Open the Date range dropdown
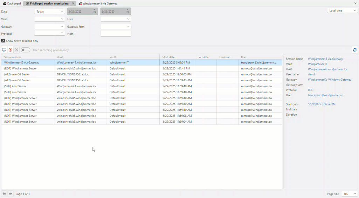Viewport: 359px width, 198px height. click(x=49, y=12)
